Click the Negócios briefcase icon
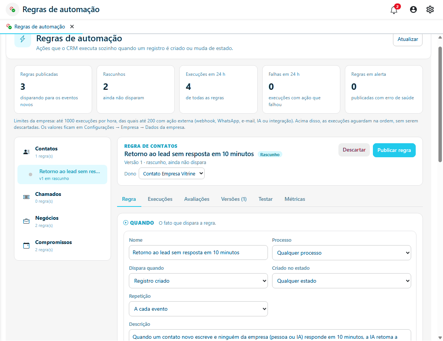 26,221
